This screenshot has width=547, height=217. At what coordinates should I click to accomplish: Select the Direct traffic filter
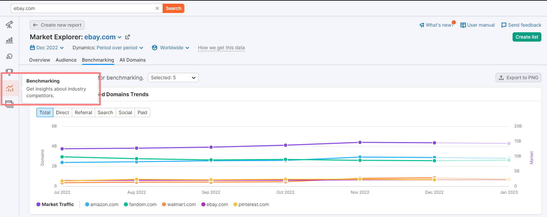pos(62,112)
